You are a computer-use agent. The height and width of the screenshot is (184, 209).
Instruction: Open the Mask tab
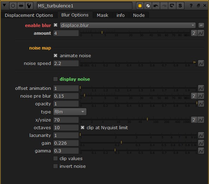(103, 15)
